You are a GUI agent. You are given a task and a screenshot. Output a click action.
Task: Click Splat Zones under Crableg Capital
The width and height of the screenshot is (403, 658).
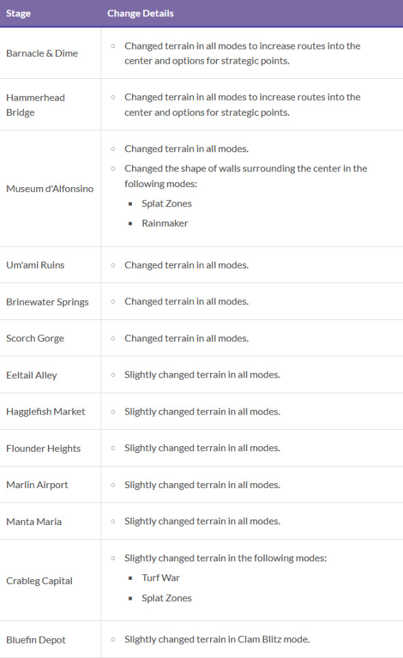coord(167,598)
